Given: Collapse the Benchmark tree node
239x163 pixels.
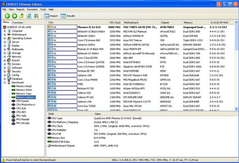Looking at the screenshot, I should (5, 83).
